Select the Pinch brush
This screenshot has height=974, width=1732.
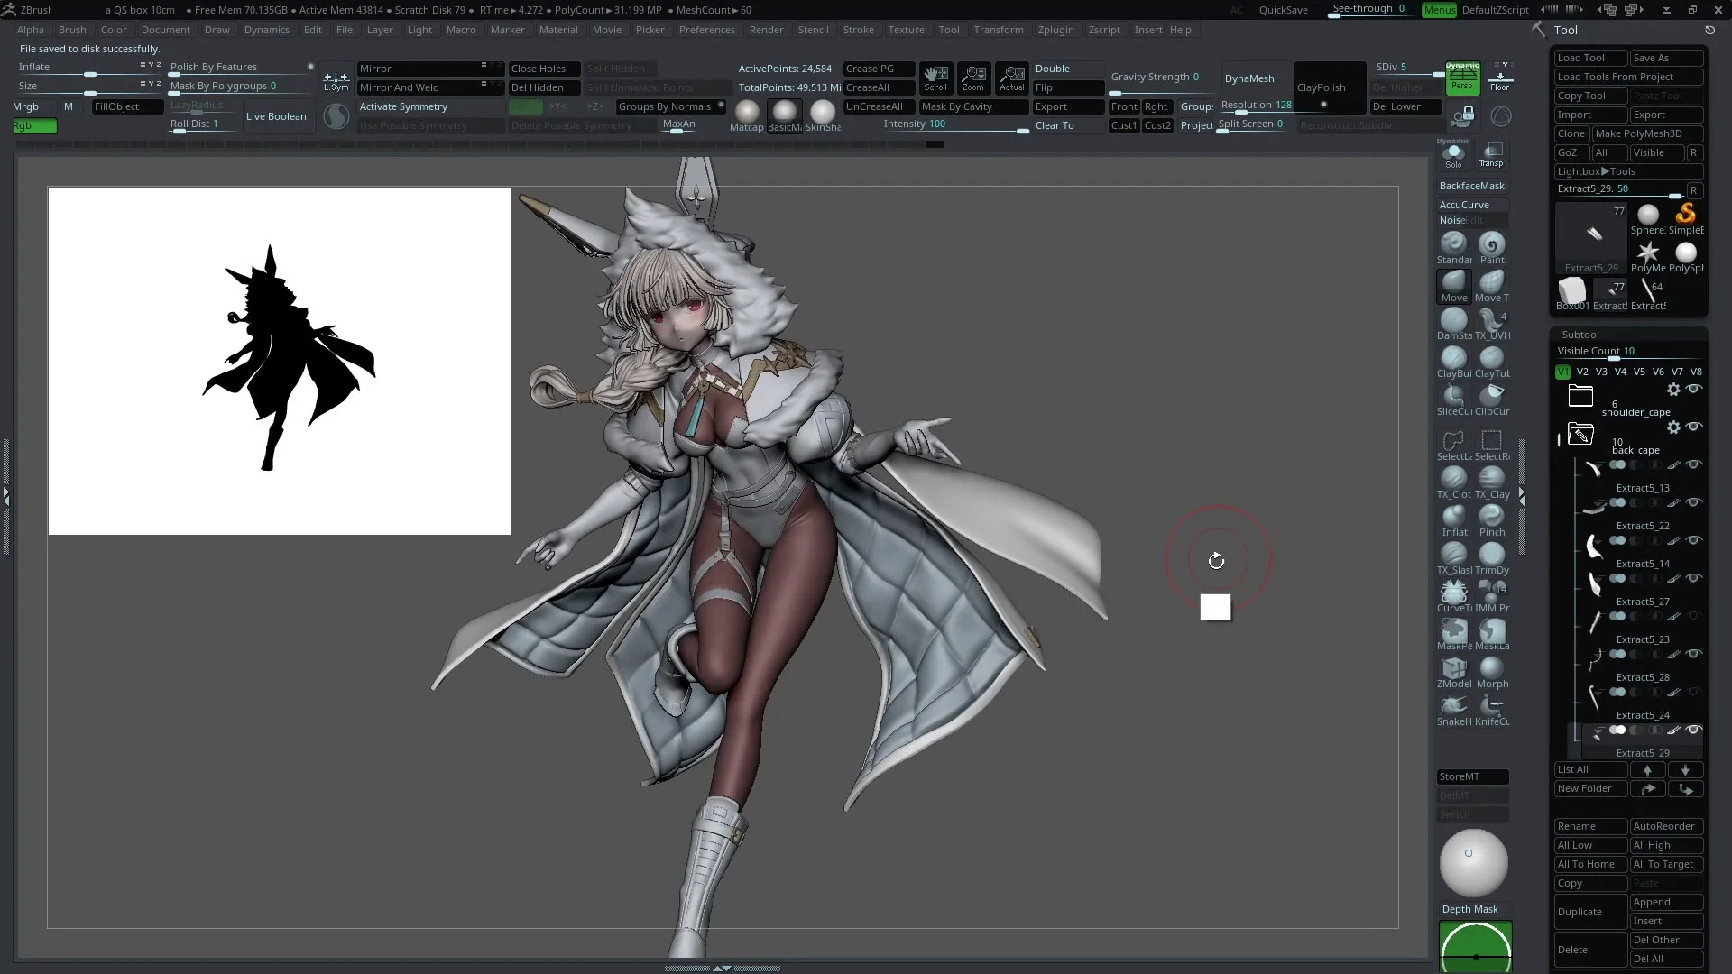tap(1491, 520)
